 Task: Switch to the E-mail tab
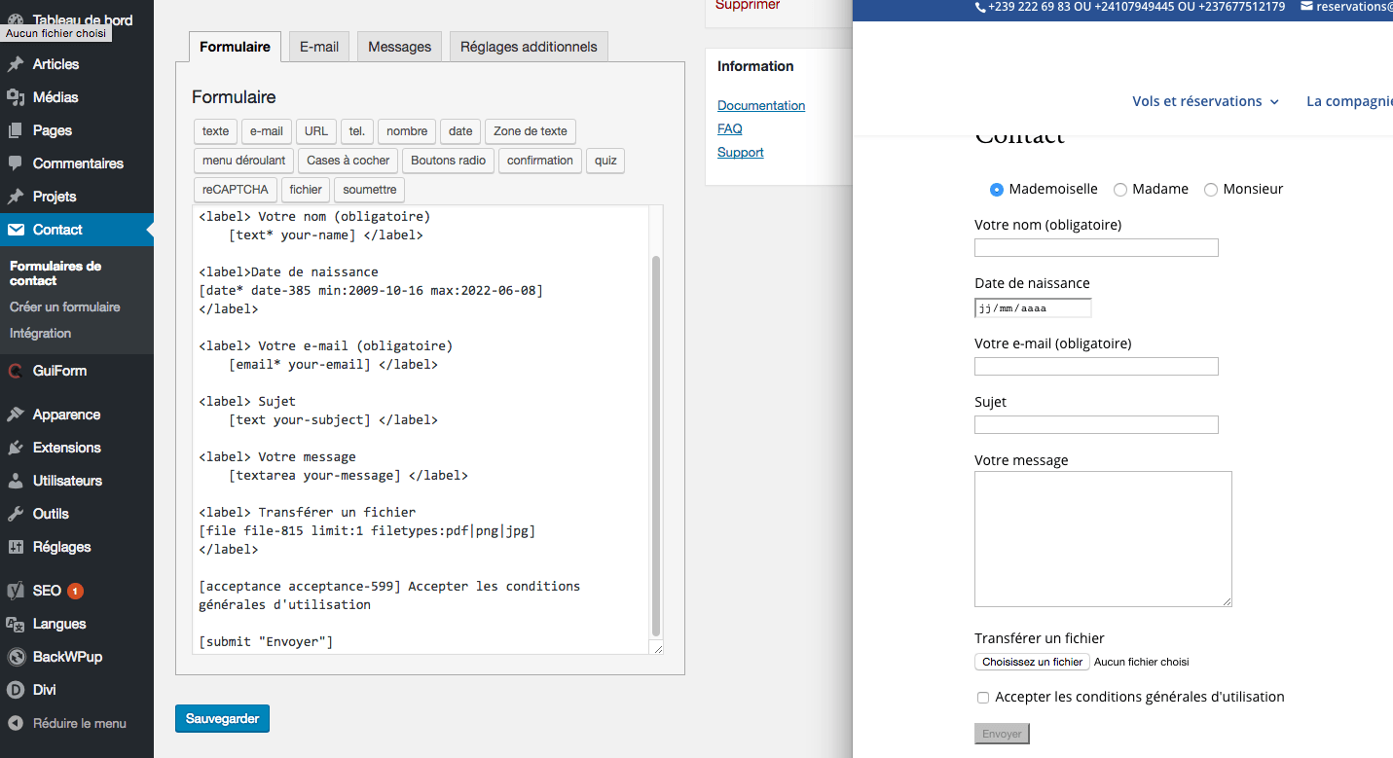pos(318,46)
